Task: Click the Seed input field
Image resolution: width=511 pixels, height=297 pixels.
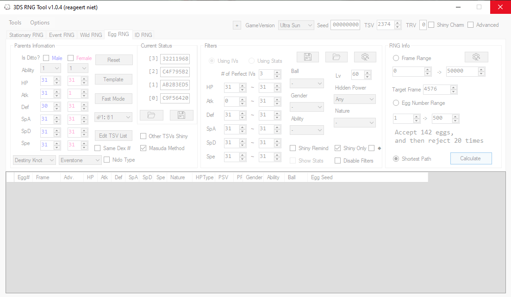Action: (345, 25)
